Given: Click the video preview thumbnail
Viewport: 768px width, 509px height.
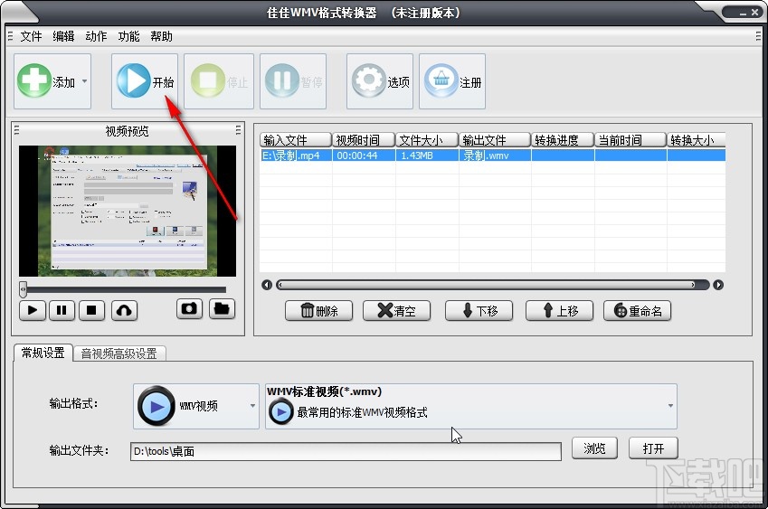Looking at the screenshot, I should (128, 211).
